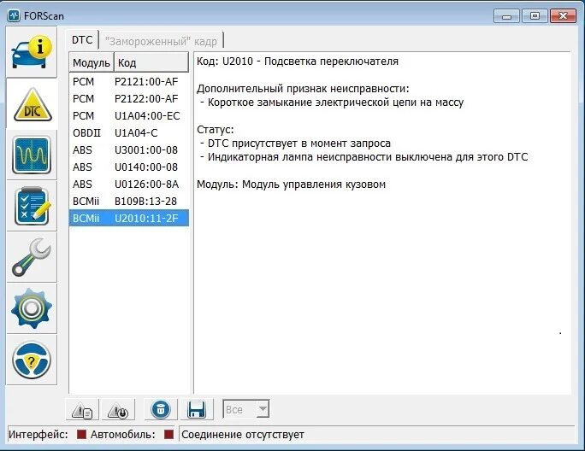The image size is (585, 451).
Task: Close the FORScan window
Action: (x=563, y=16)
